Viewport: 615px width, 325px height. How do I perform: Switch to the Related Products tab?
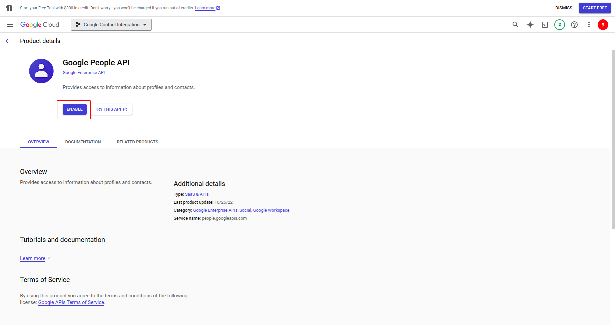click(x=137, y=142)
